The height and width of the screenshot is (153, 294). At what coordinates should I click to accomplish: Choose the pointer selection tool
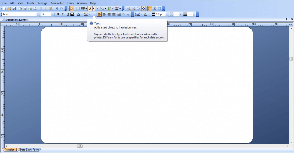pos(72,8)
